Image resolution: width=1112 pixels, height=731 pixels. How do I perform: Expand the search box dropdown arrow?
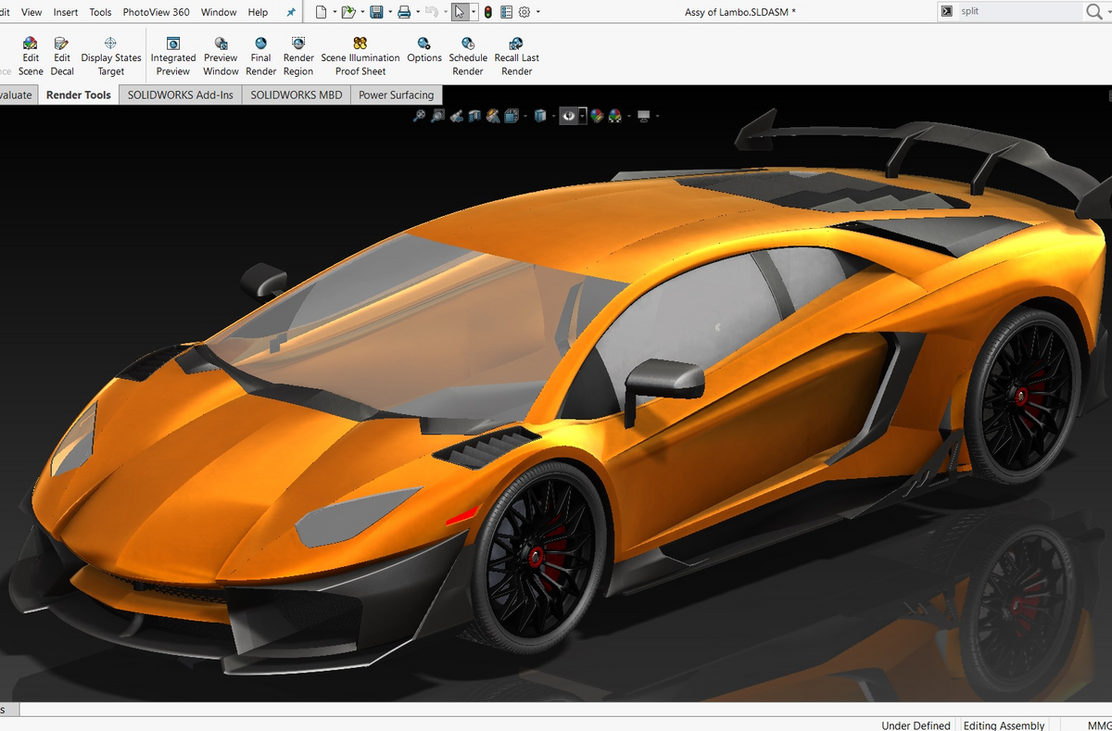click(1108, 12)
